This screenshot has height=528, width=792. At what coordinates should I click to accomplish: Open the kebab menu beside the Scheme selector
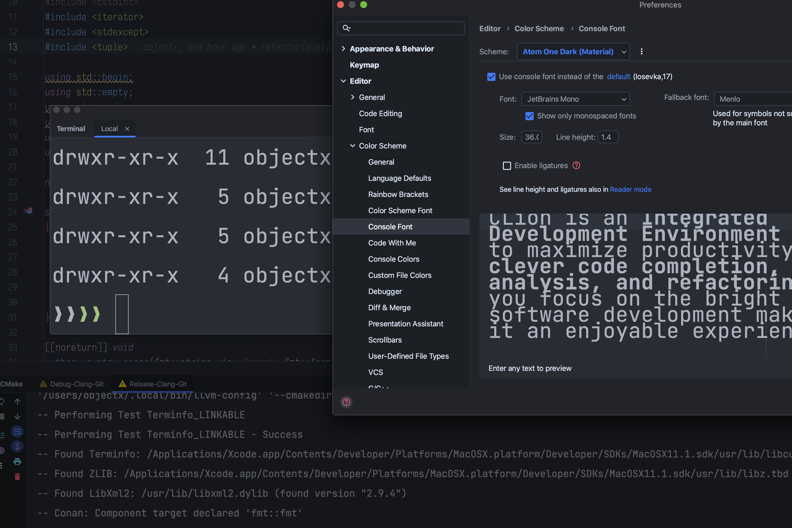641,51
